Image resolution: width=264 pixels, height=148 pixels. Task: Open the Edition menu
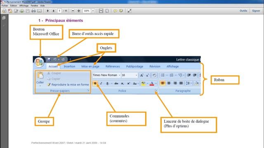[14, 5]
